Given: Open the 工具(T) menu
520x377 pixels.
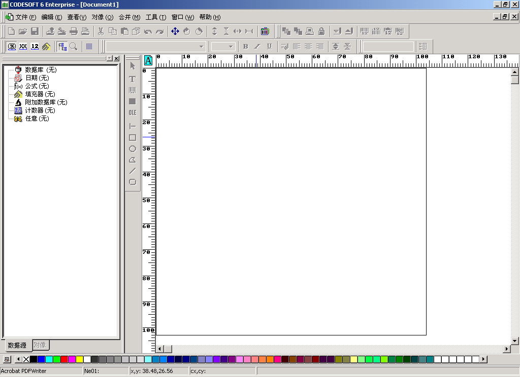Looking at the screenshot, I should point(156,17).
